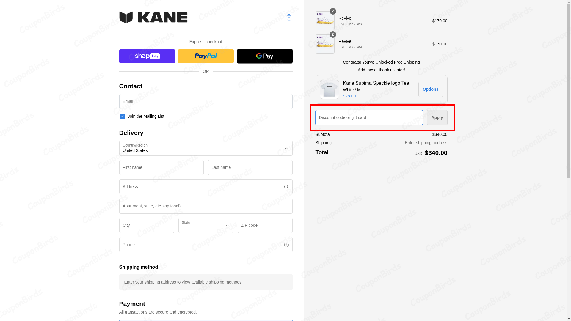The image size is (571, 321).
Task: Click the Revive LSU M6/W8 product thumbnail
Action: [325, 21]
